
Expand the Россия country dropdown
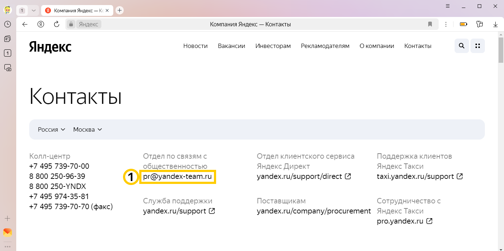click(x=52, y=129)
